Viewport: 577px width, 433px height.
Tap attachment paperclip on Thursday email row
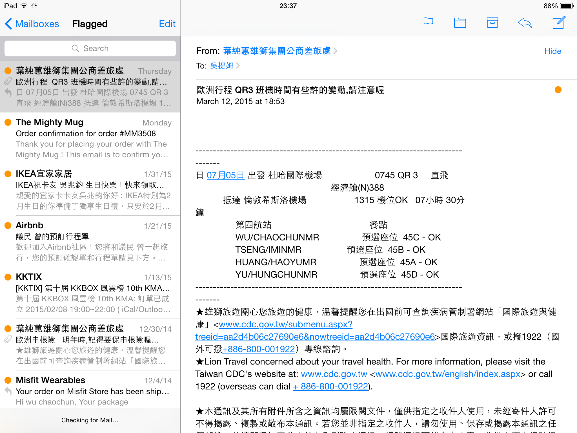pyautogui.click(x=8, y=81)
